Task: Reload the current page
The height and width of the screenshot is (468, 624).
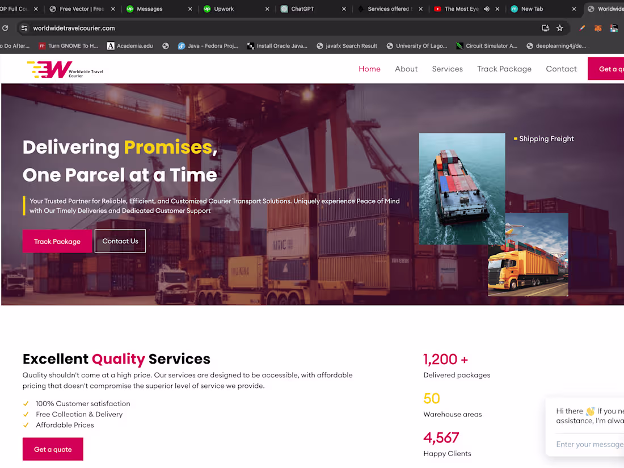Action: (6, 27)
